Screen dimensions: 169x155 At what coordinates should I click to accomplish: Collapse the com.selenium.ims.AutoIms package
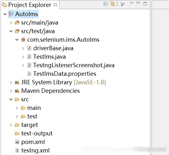17,40
